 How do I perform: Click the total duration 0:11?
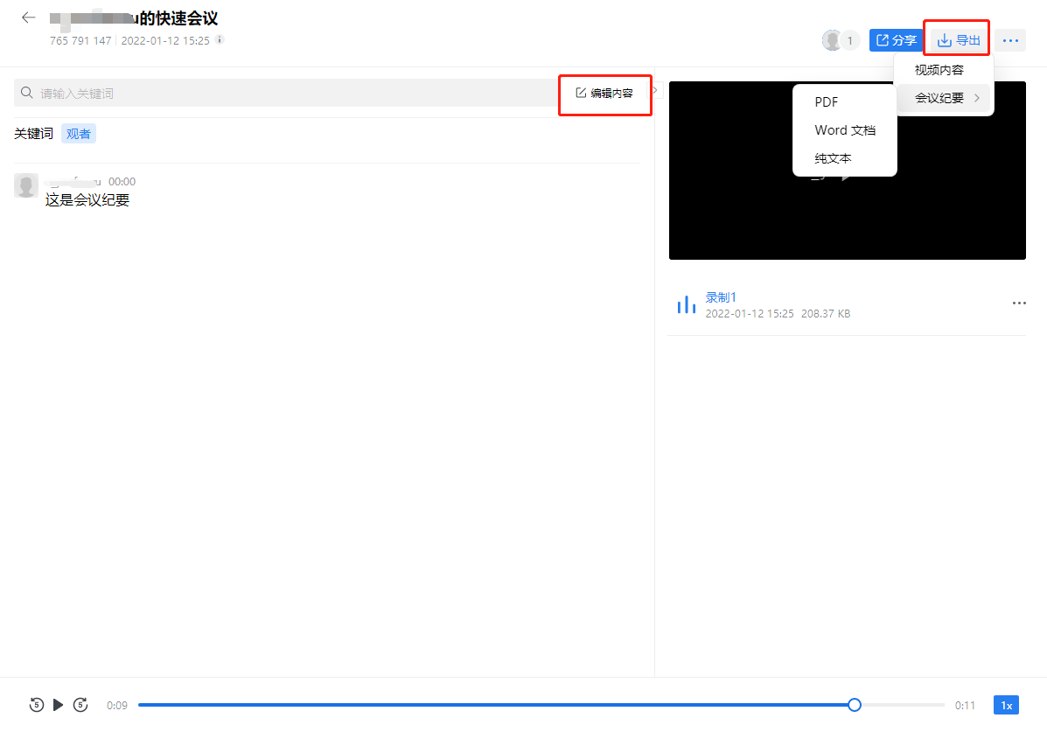[965, 705]
